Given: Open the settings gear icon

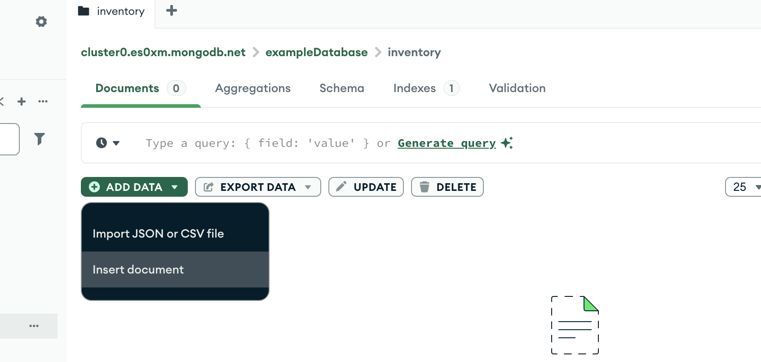Looking at the screenshot, I should point(41,22).
